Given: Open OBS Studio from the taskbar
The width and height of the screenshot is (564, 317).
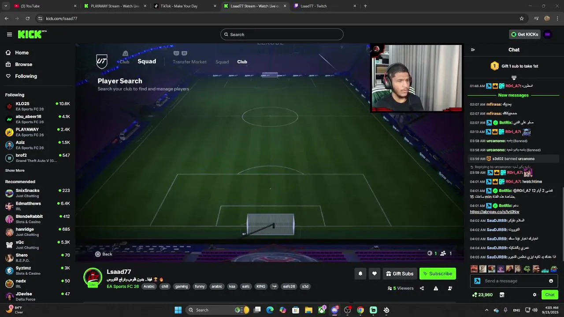Looking at the screenshot, I should click(x=347, y=310).
